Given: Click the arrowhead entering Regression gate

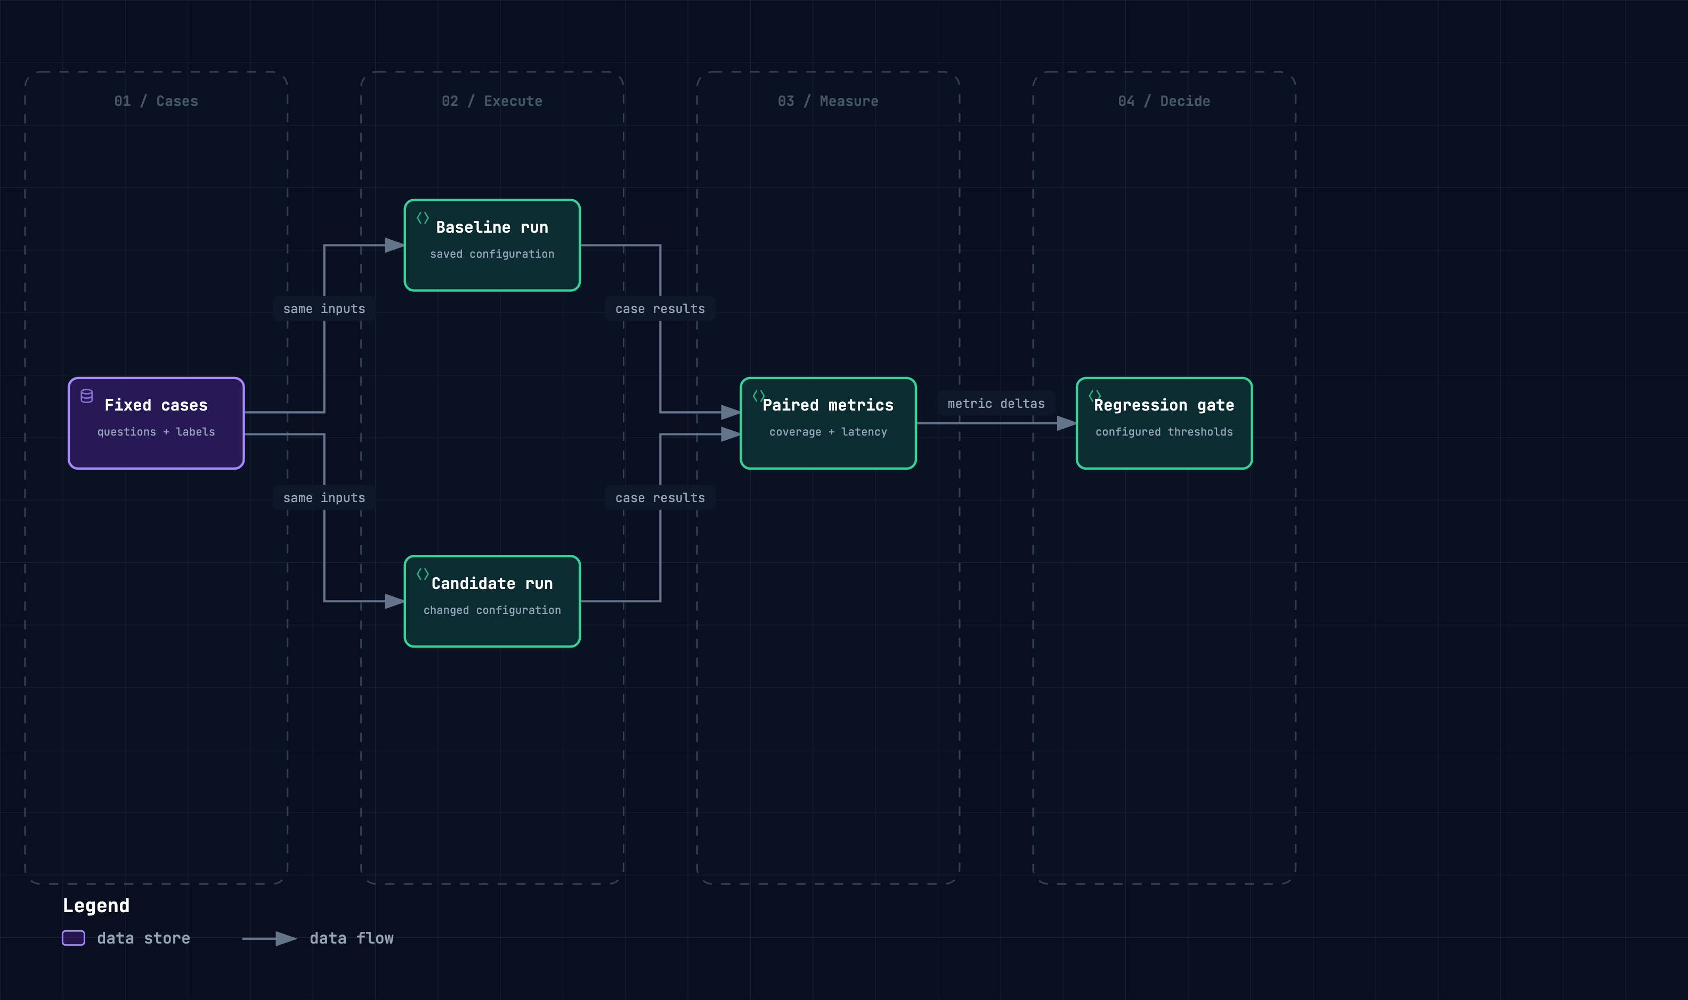Looking at the screenshot, I should coord(1067,423).
